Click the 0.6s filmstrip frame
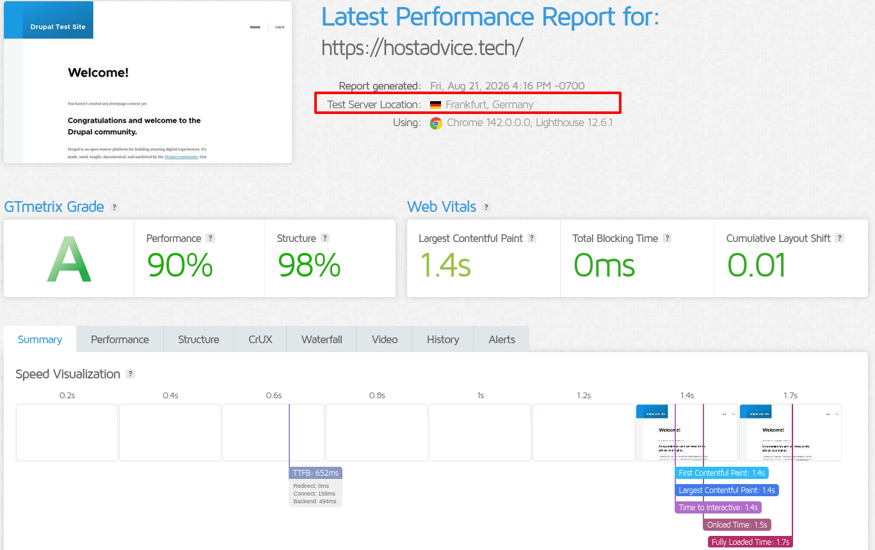875x550 pixels. 273,432
